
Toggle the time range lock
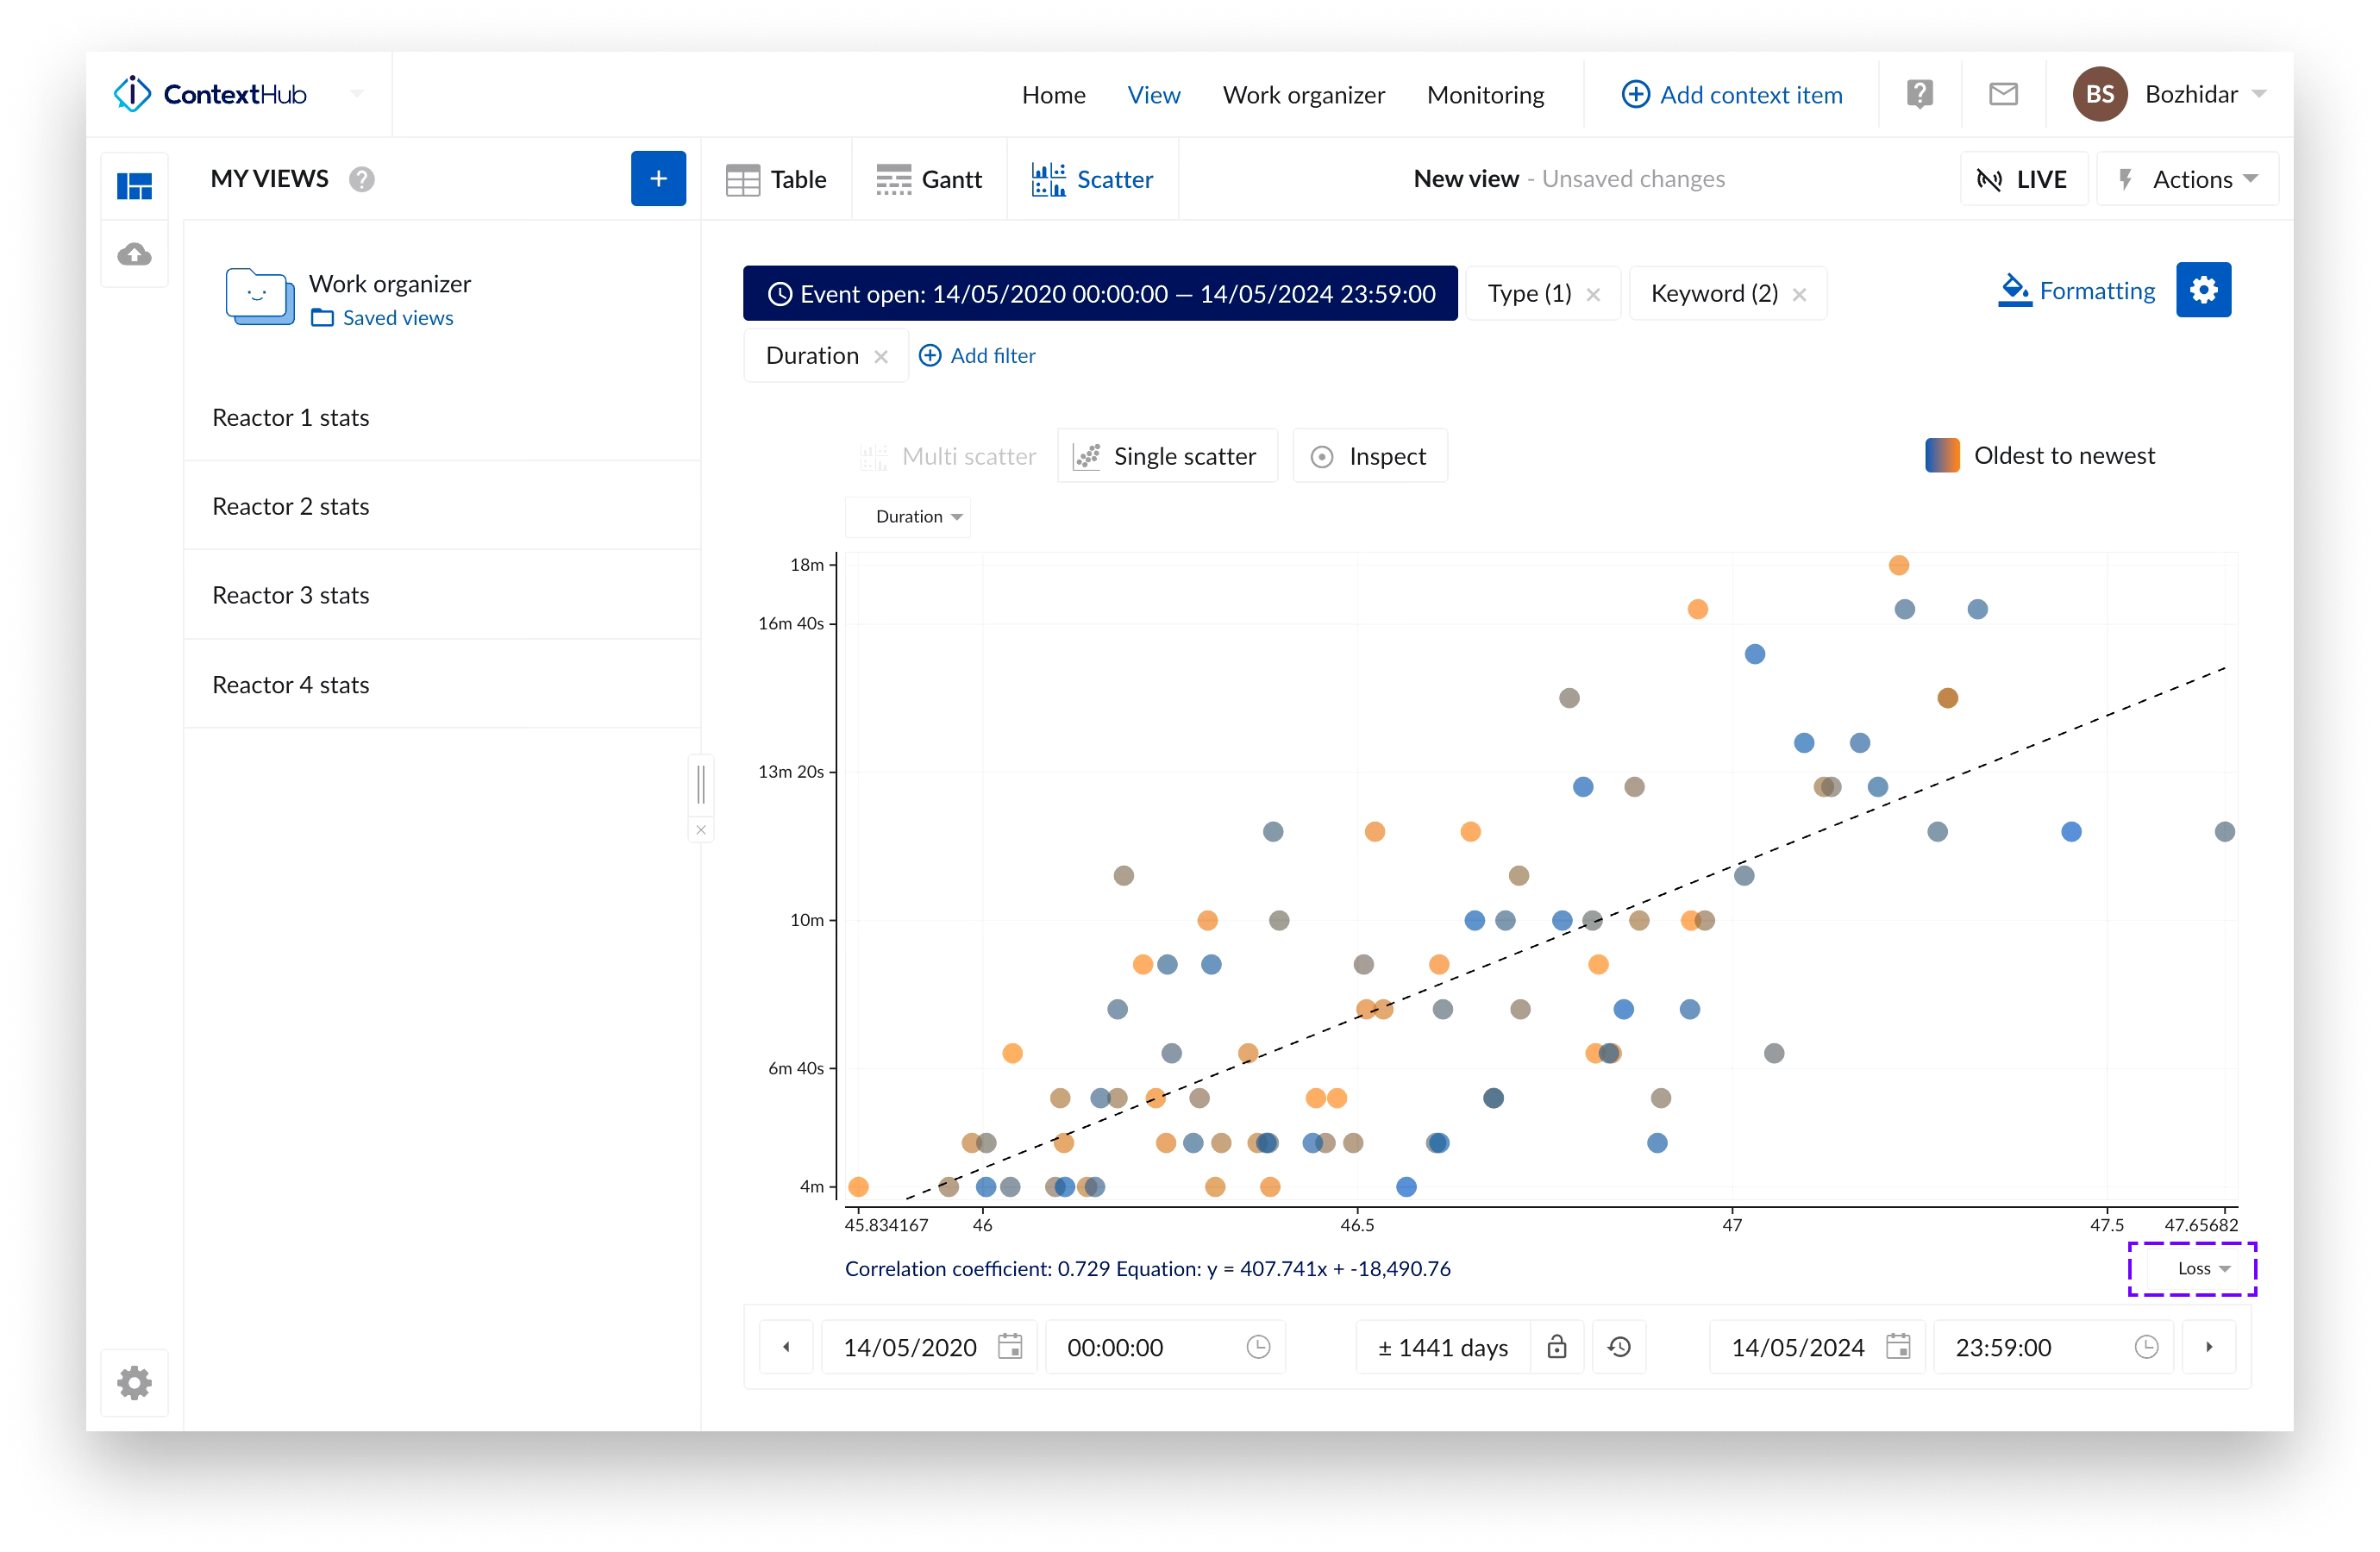pyautogui.click(x=1556, y=1347)
